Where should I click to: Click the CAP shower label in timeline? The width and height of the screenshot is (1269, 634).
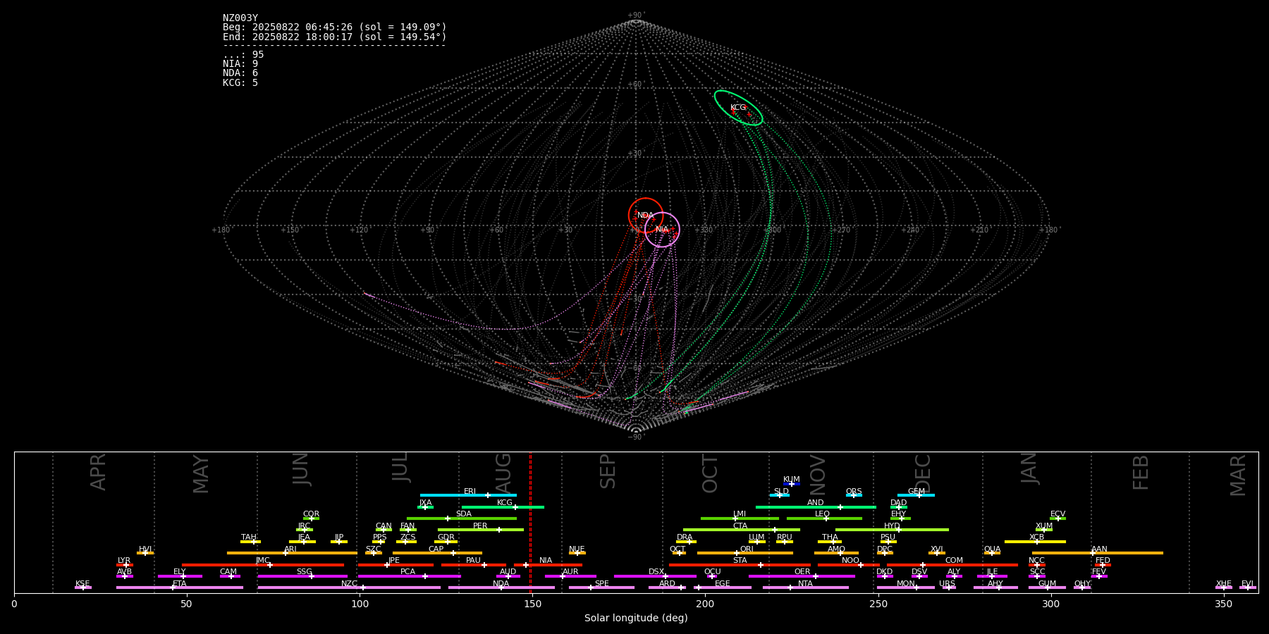[436, 549]
